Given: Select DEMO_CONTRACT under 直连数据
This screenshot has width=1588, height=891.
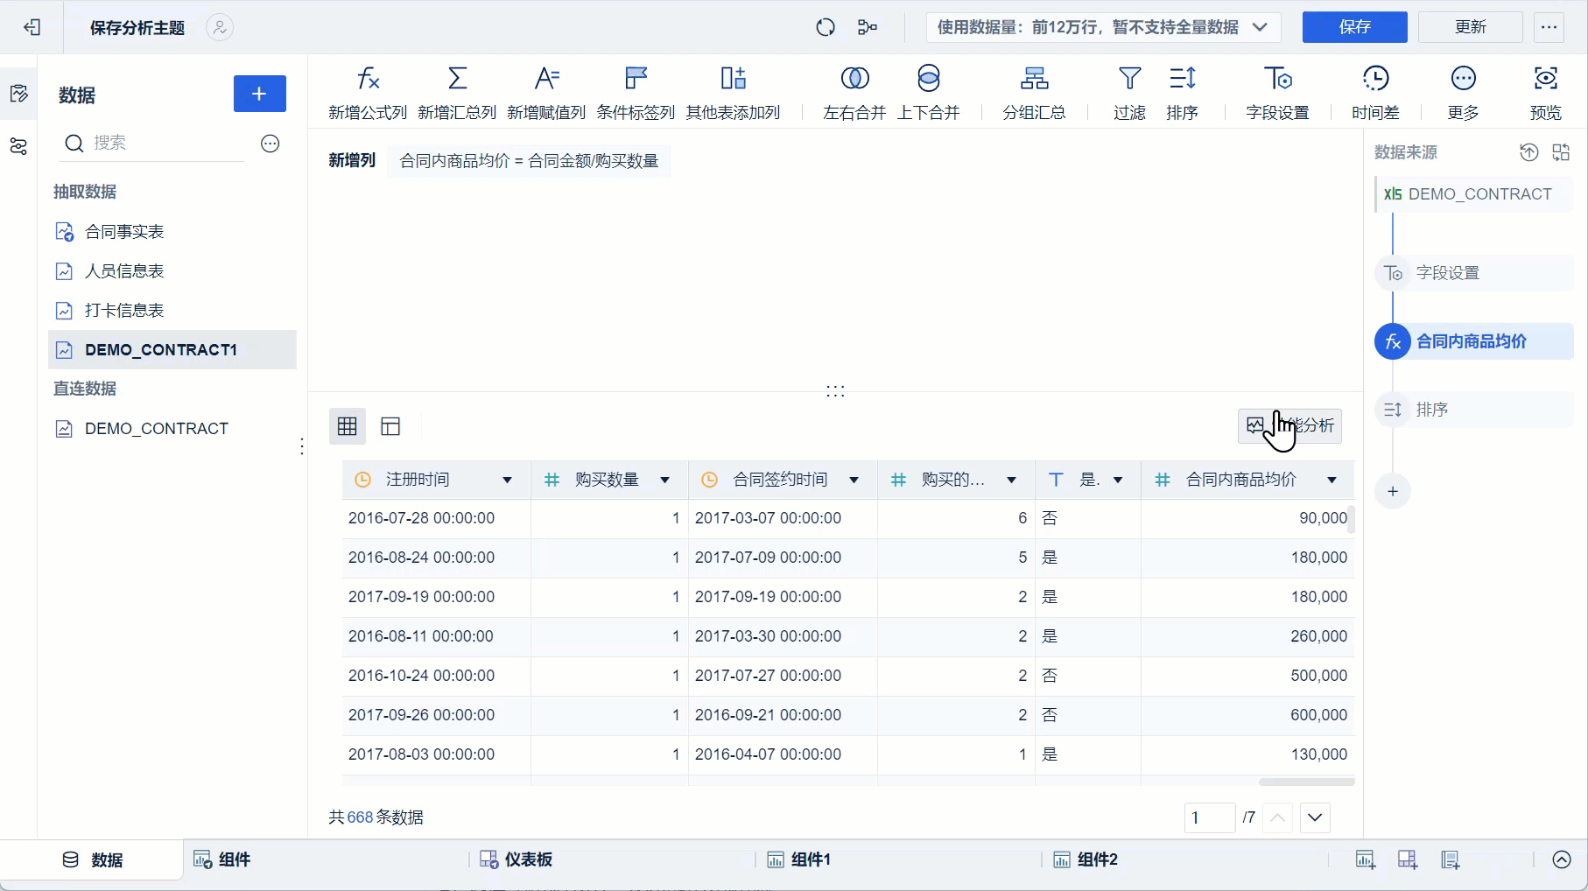Looking at the screenshot, I should click(172, 429).
